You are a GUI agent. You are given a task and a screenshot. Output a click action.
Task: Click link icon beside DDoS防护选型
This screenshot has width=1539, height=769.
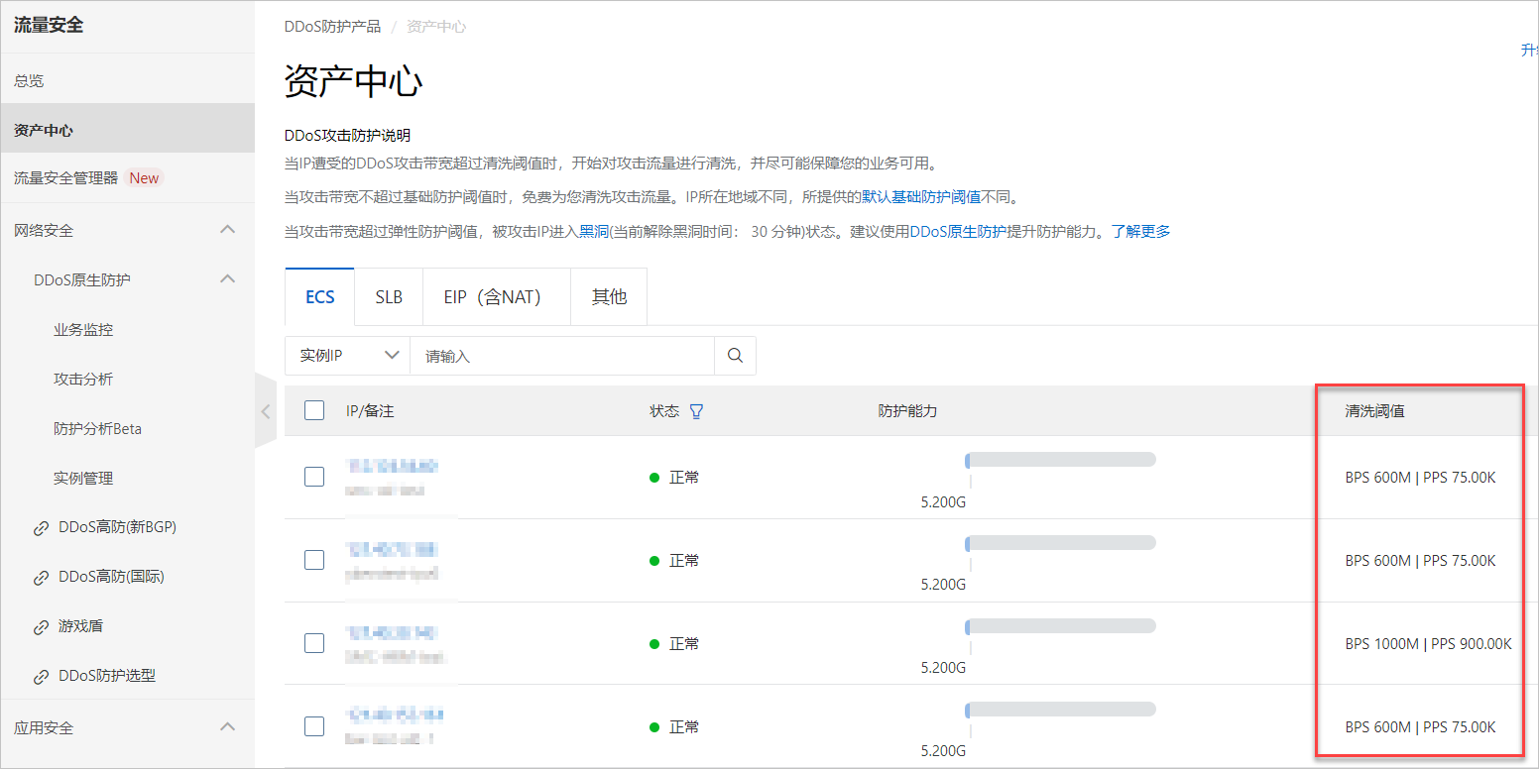pos(41,677)
